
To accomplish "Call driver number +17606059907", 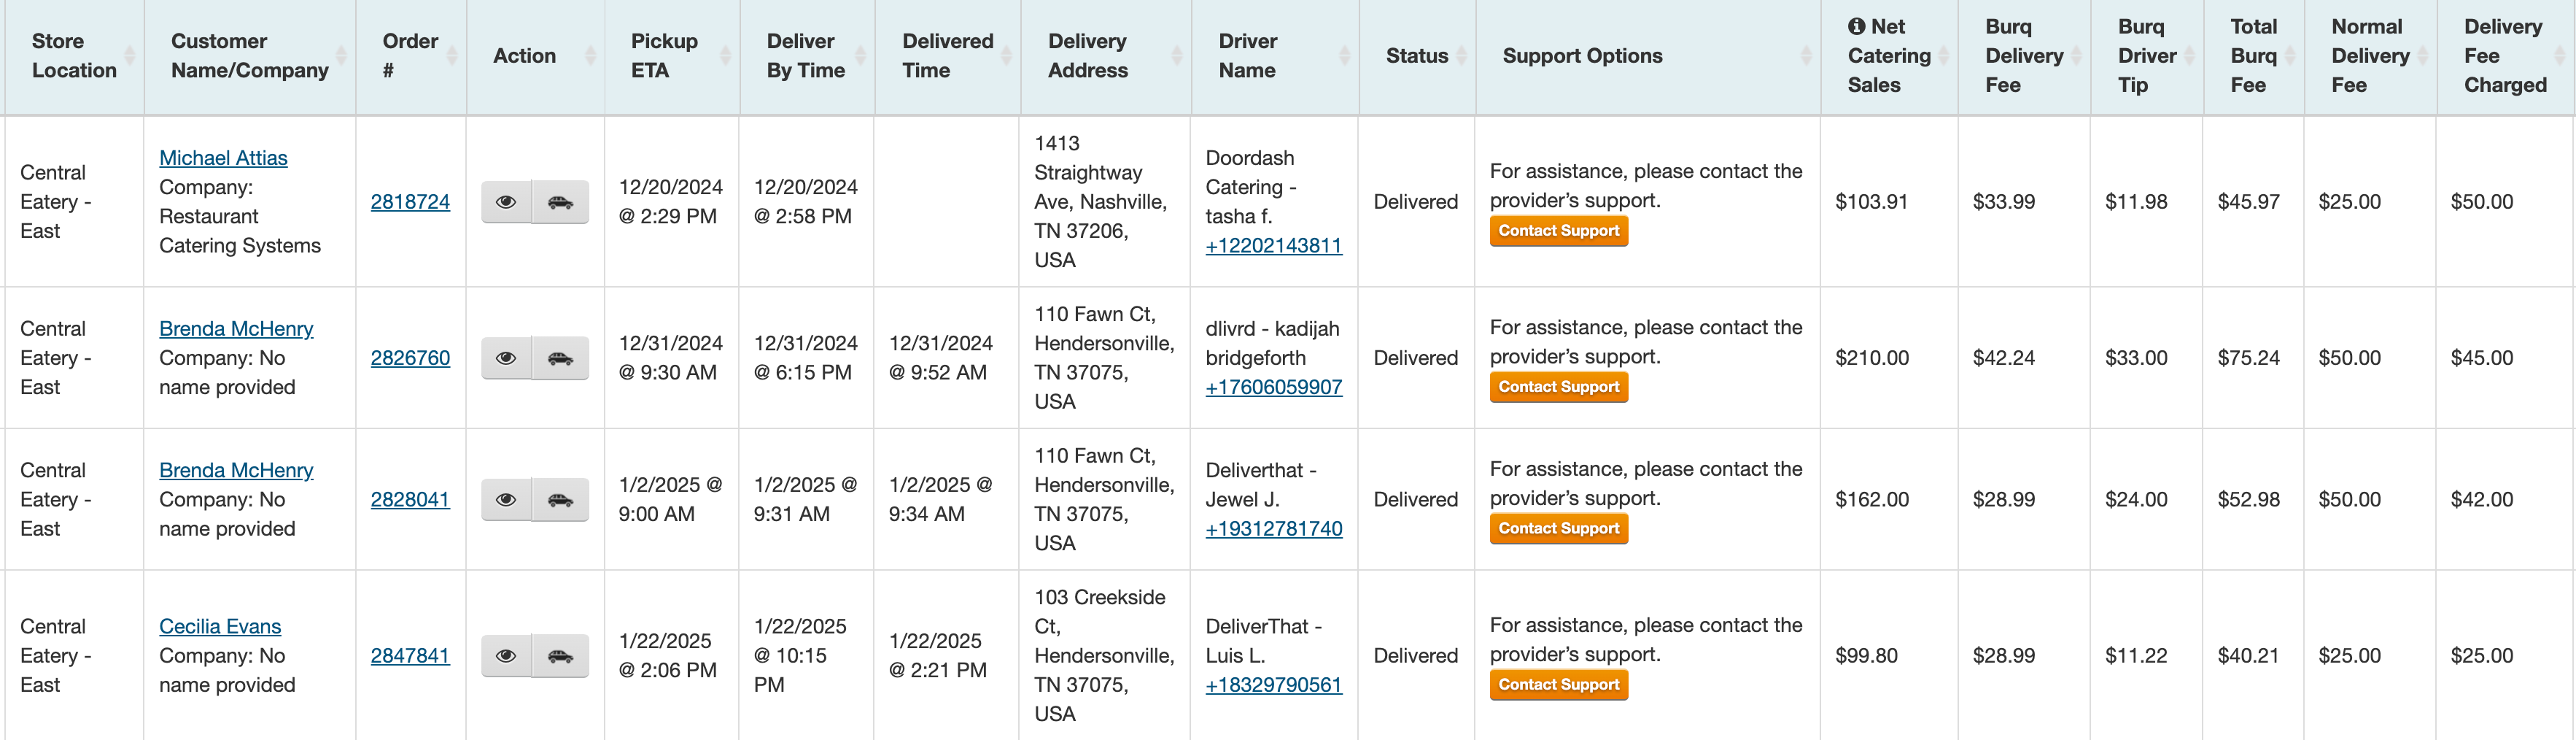I will pyautogui.click(x=1273, y=387).
